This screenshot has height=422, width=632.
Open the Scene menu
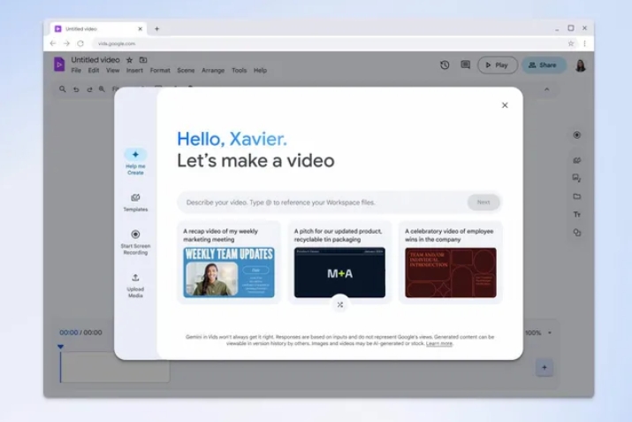[186, 70]
